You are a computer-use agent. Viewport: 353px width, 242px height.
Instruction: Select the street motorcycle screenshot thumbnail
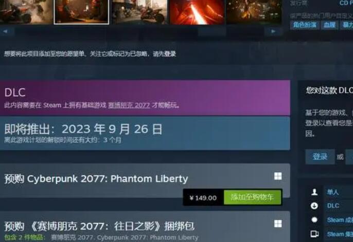(139, 11)
